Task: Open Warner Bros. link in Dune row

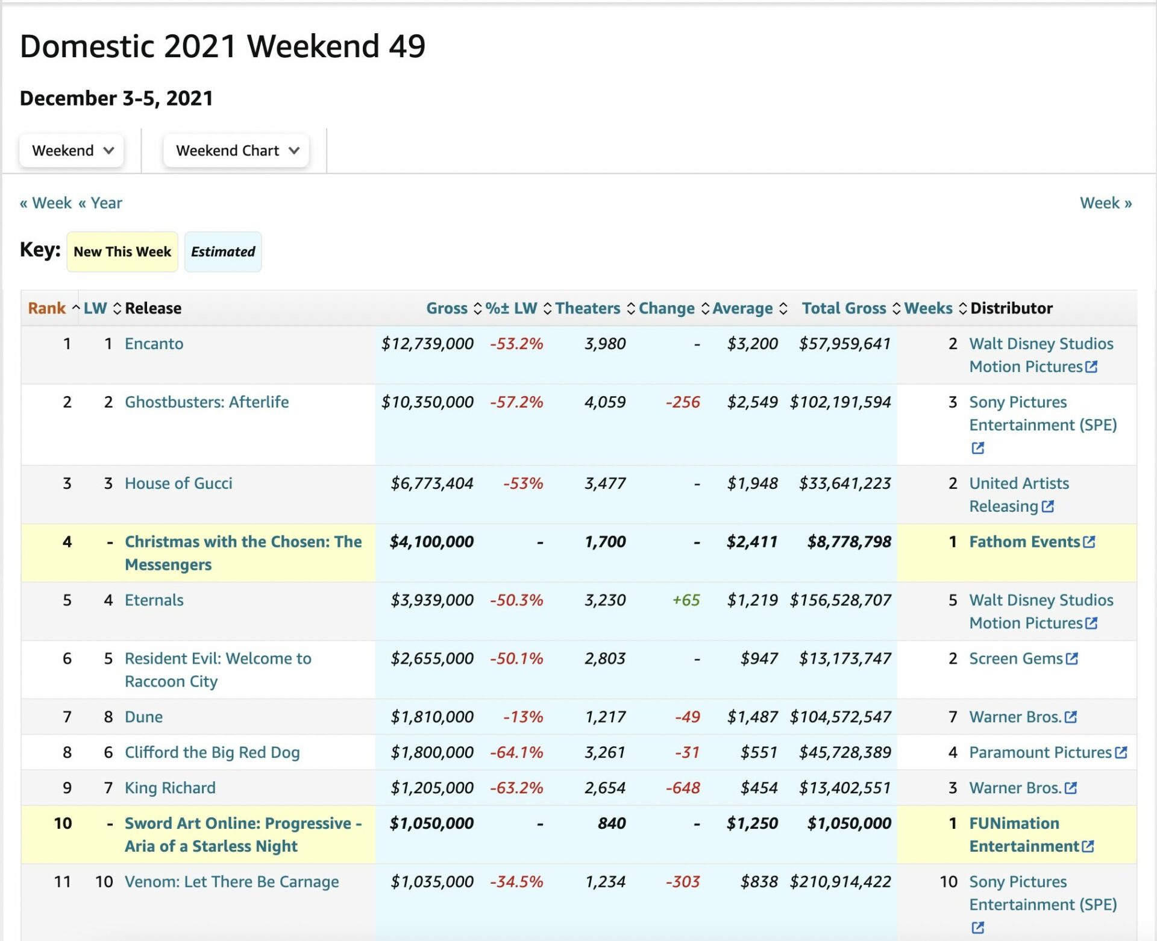Action: click(x=1015, y=717)
